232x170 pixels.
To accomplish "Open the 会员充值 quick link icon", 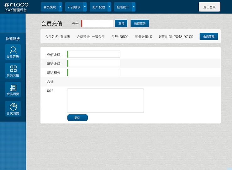I will pos(13,71).
